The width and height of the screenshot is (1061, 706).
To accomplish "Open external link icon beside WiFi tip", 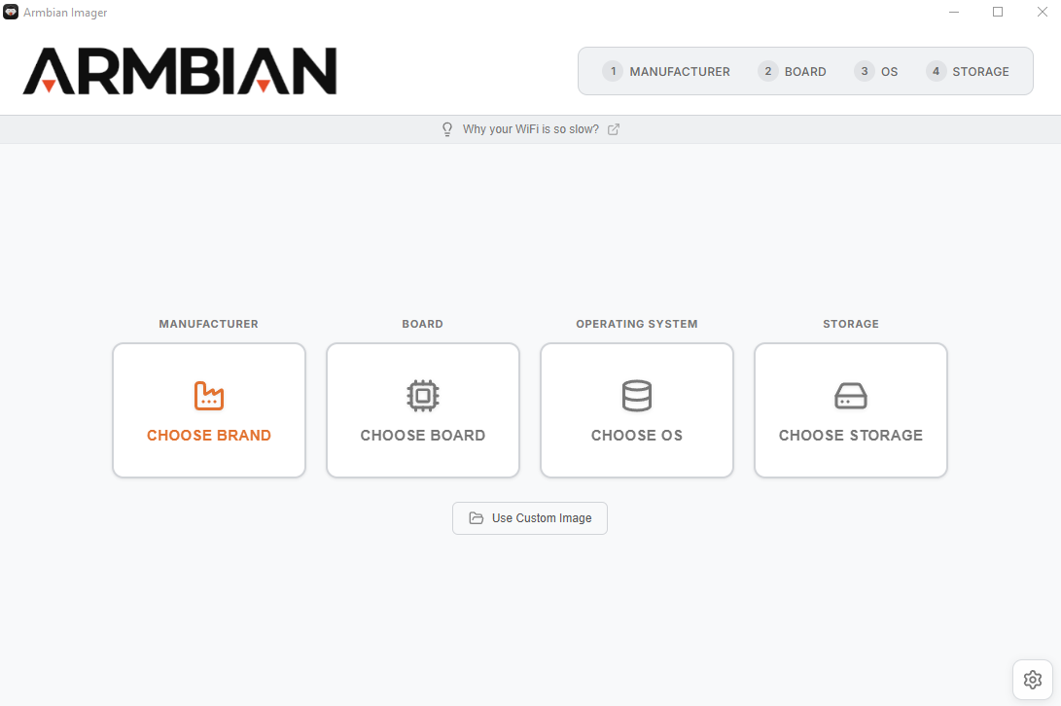I will click(613, 129).
